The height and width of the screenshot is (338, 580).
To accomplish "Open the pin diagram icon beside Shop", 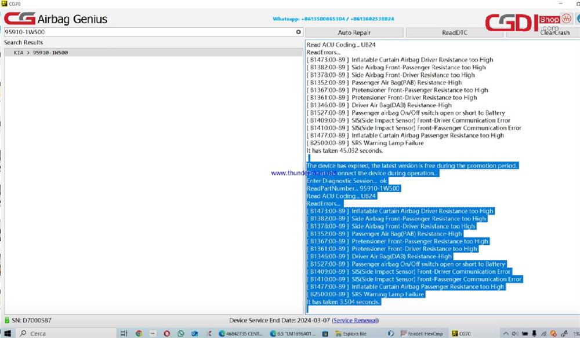I will (566, 19).
